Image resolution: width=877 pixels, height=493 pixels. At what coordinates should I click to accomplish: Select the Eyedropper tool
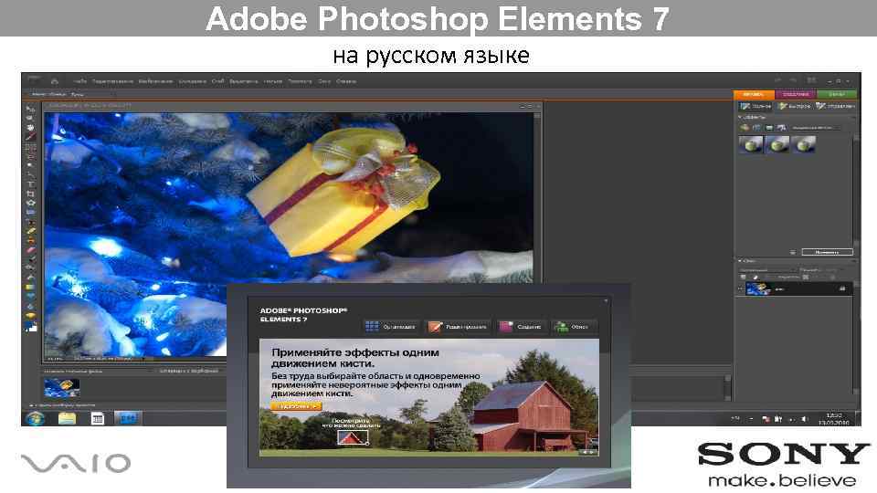click(x=30, y=136)
